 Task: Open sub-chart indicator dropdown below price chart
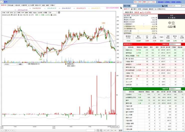point(10,64)
